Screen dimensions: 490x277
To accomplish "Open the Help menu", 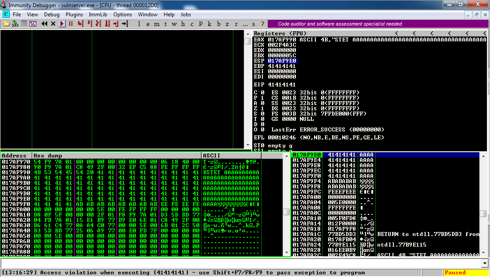I will coord(169,15).
